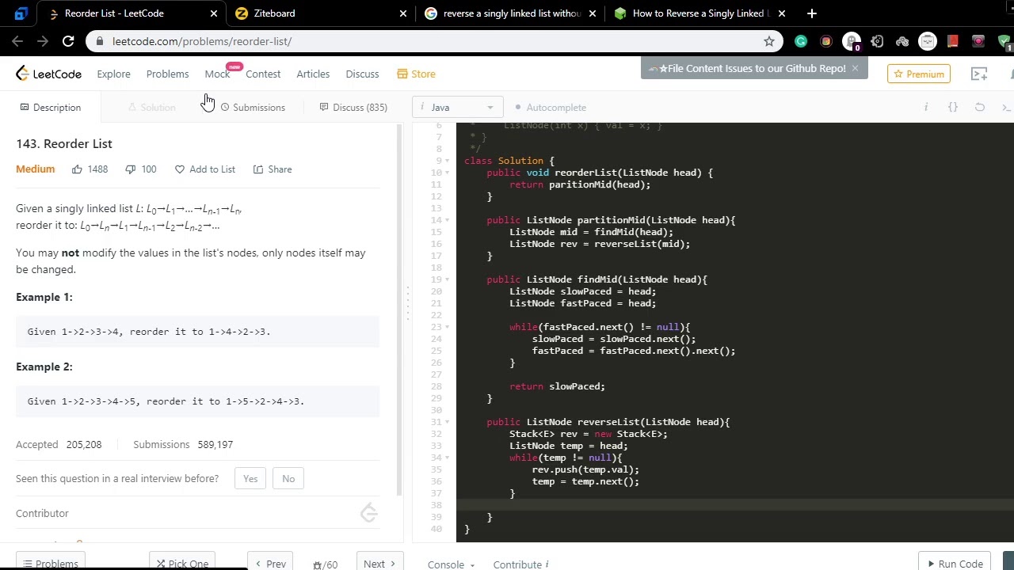Image resolution: width=1014 pixels, height=570 pixels.
Task: Open editor info icon
Action: pos(926,107)
